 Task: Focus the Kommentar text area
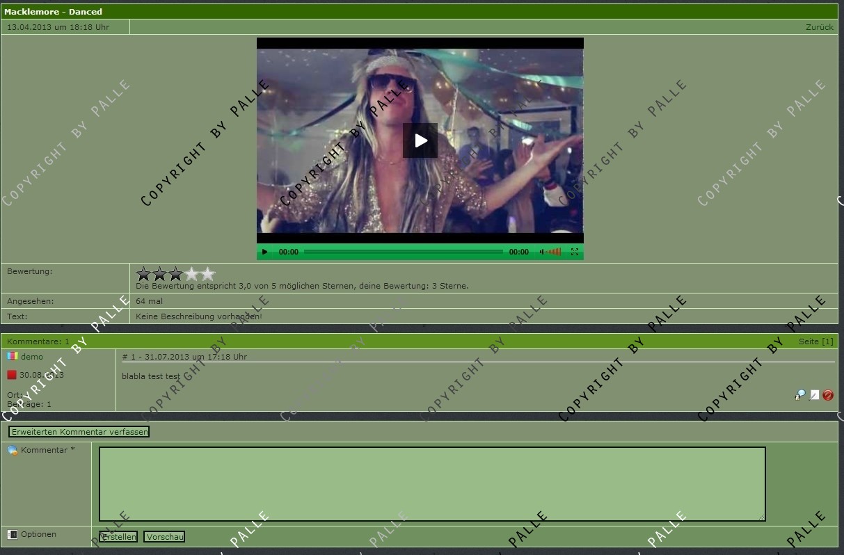(431, 483)
